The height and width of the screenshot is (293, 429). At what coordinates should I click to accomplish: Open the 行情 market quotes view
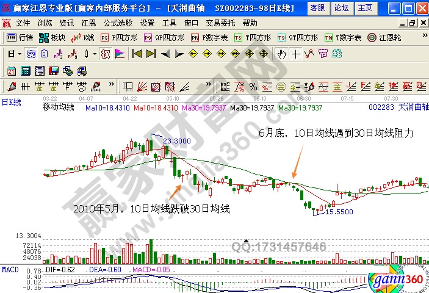click(x=20, y=37)
